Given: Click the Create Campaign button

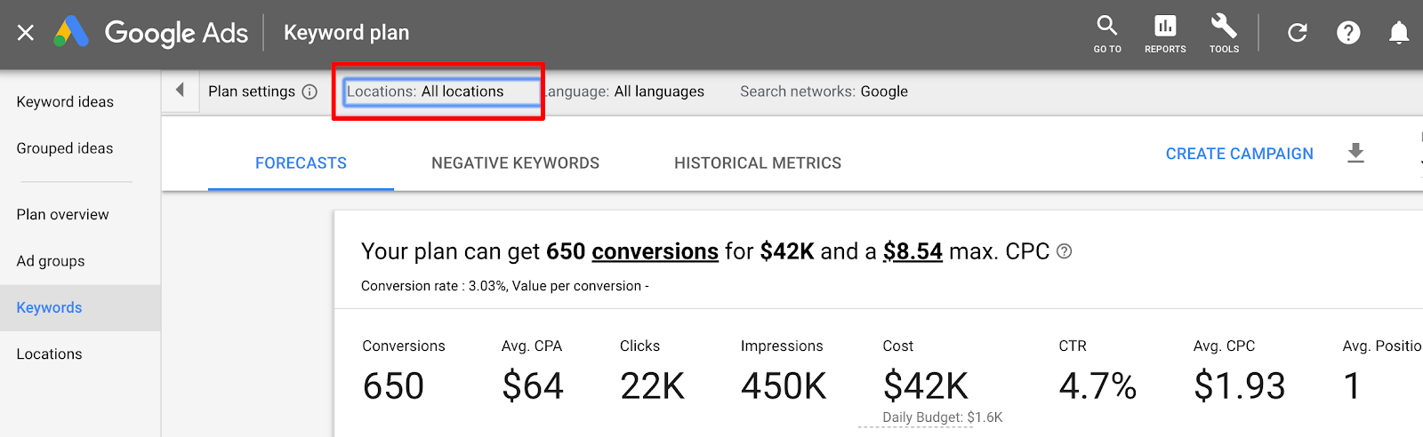Looking at the screenshot, I should tap(1239, 154).
